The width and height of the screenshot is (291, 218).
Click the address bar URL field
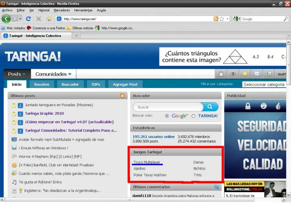[x=138, y=19]
